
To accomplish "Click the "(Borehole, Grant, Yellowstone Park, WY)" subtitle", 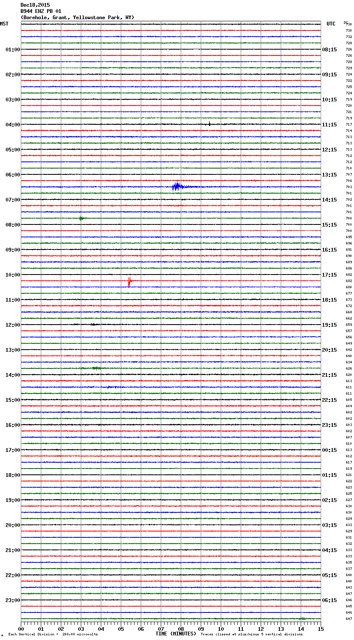I will (77, 18).
